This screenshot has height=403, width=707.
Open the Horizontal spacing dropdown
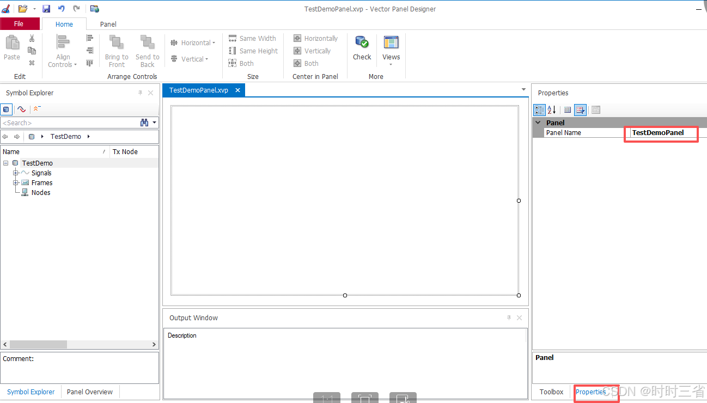coord(193,42)
